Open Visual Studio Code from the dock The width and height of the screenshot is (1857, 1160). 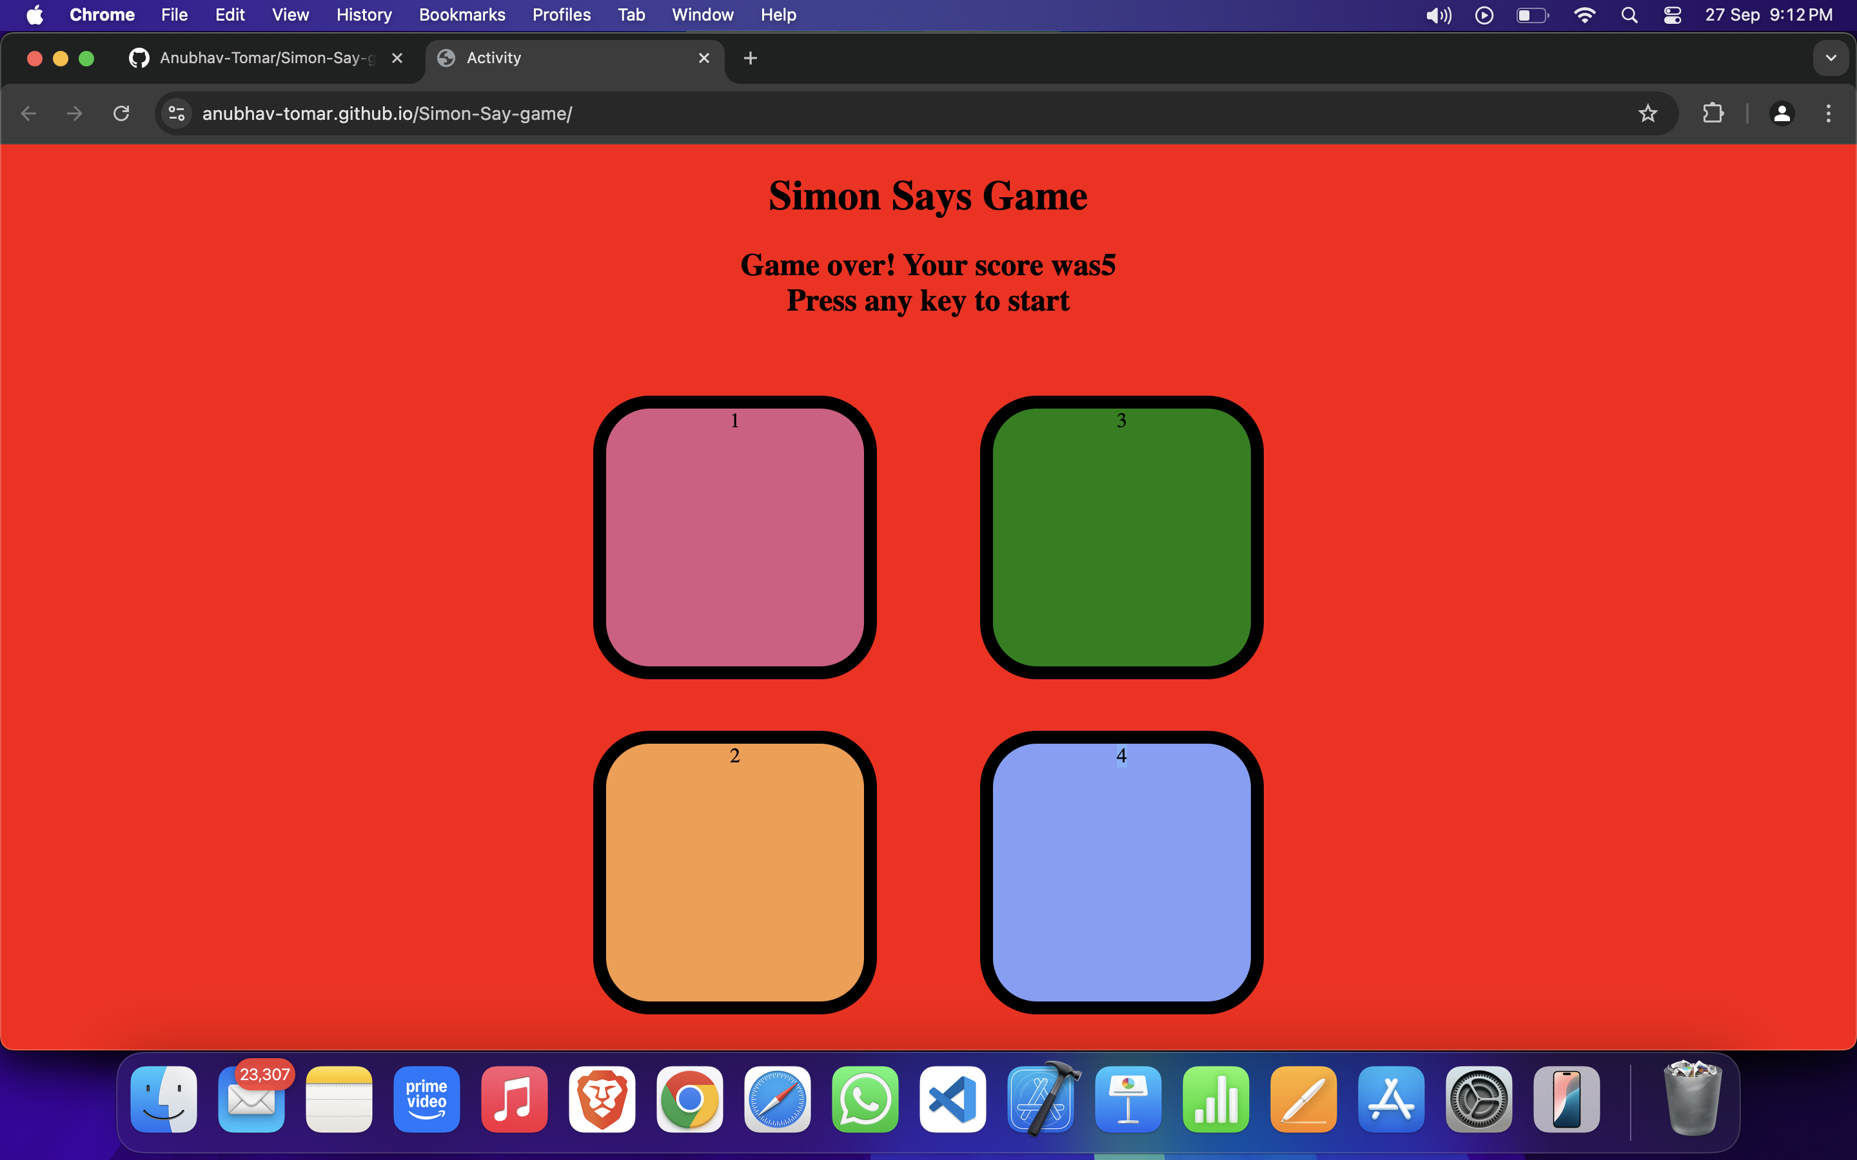click(x=952, y=1099)
